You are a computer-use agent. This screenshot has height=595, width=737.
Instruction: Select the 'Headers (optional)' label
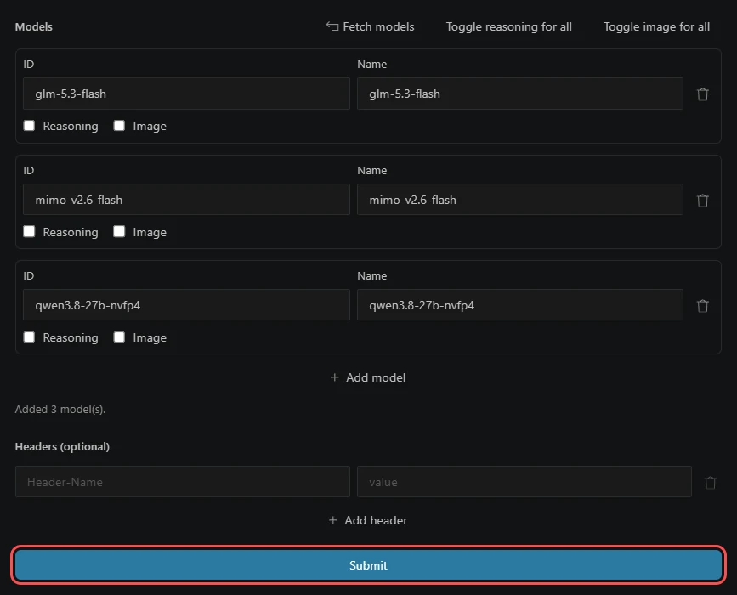(62, 446)
